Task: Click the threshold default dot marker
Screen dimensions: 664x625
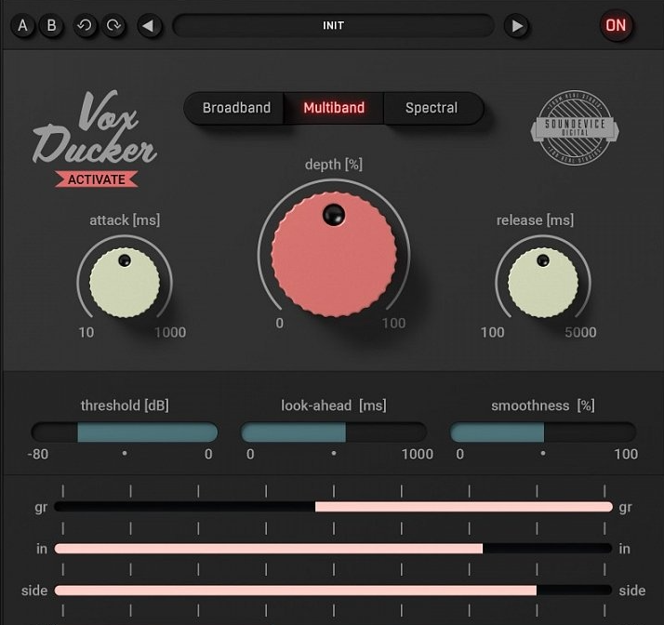Action: [125, 453]
